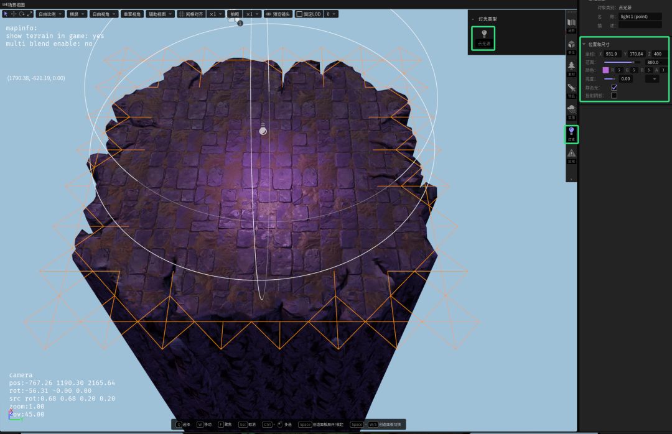The height and width of the screenshot is (434, 672).
Task: Open the 区域 warning triangle panel
Action: (571, 155)
